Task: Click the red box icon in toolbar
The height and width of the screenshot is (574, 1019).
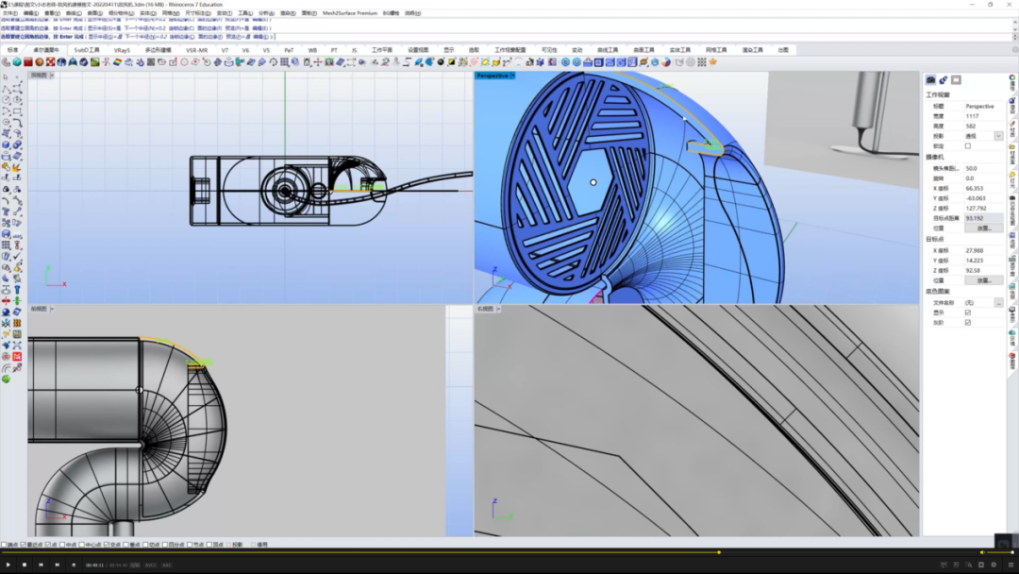Action: point(28,62)
